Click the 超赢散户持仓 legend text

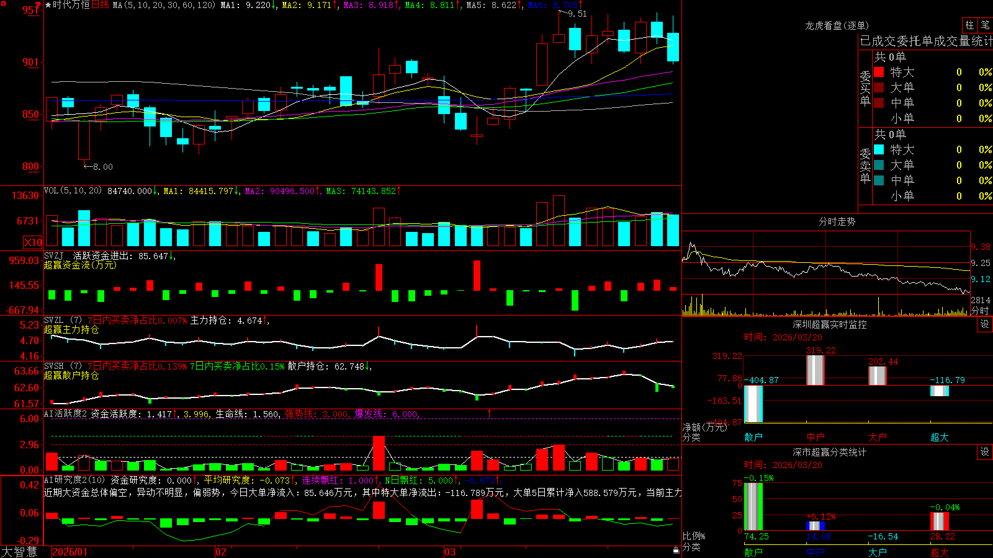click(71, 376)
